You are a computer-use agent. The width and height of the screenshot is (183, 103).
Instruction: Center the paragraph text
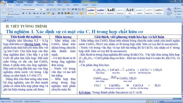coord(62,13)
